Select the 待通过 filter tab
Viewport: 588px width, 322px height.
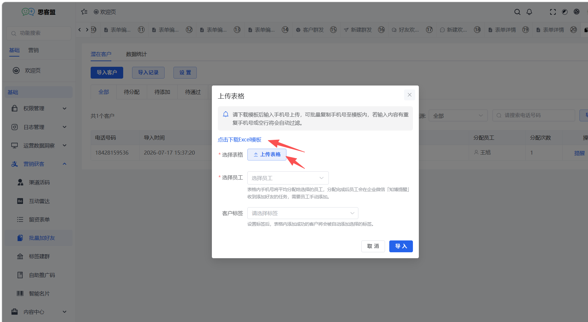193,92
